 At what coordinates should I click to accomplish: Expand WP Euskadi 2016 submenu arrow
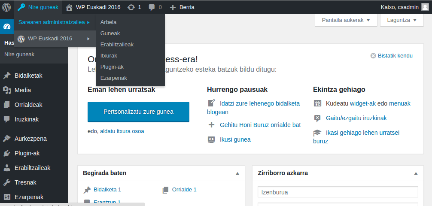click(88, 39)
